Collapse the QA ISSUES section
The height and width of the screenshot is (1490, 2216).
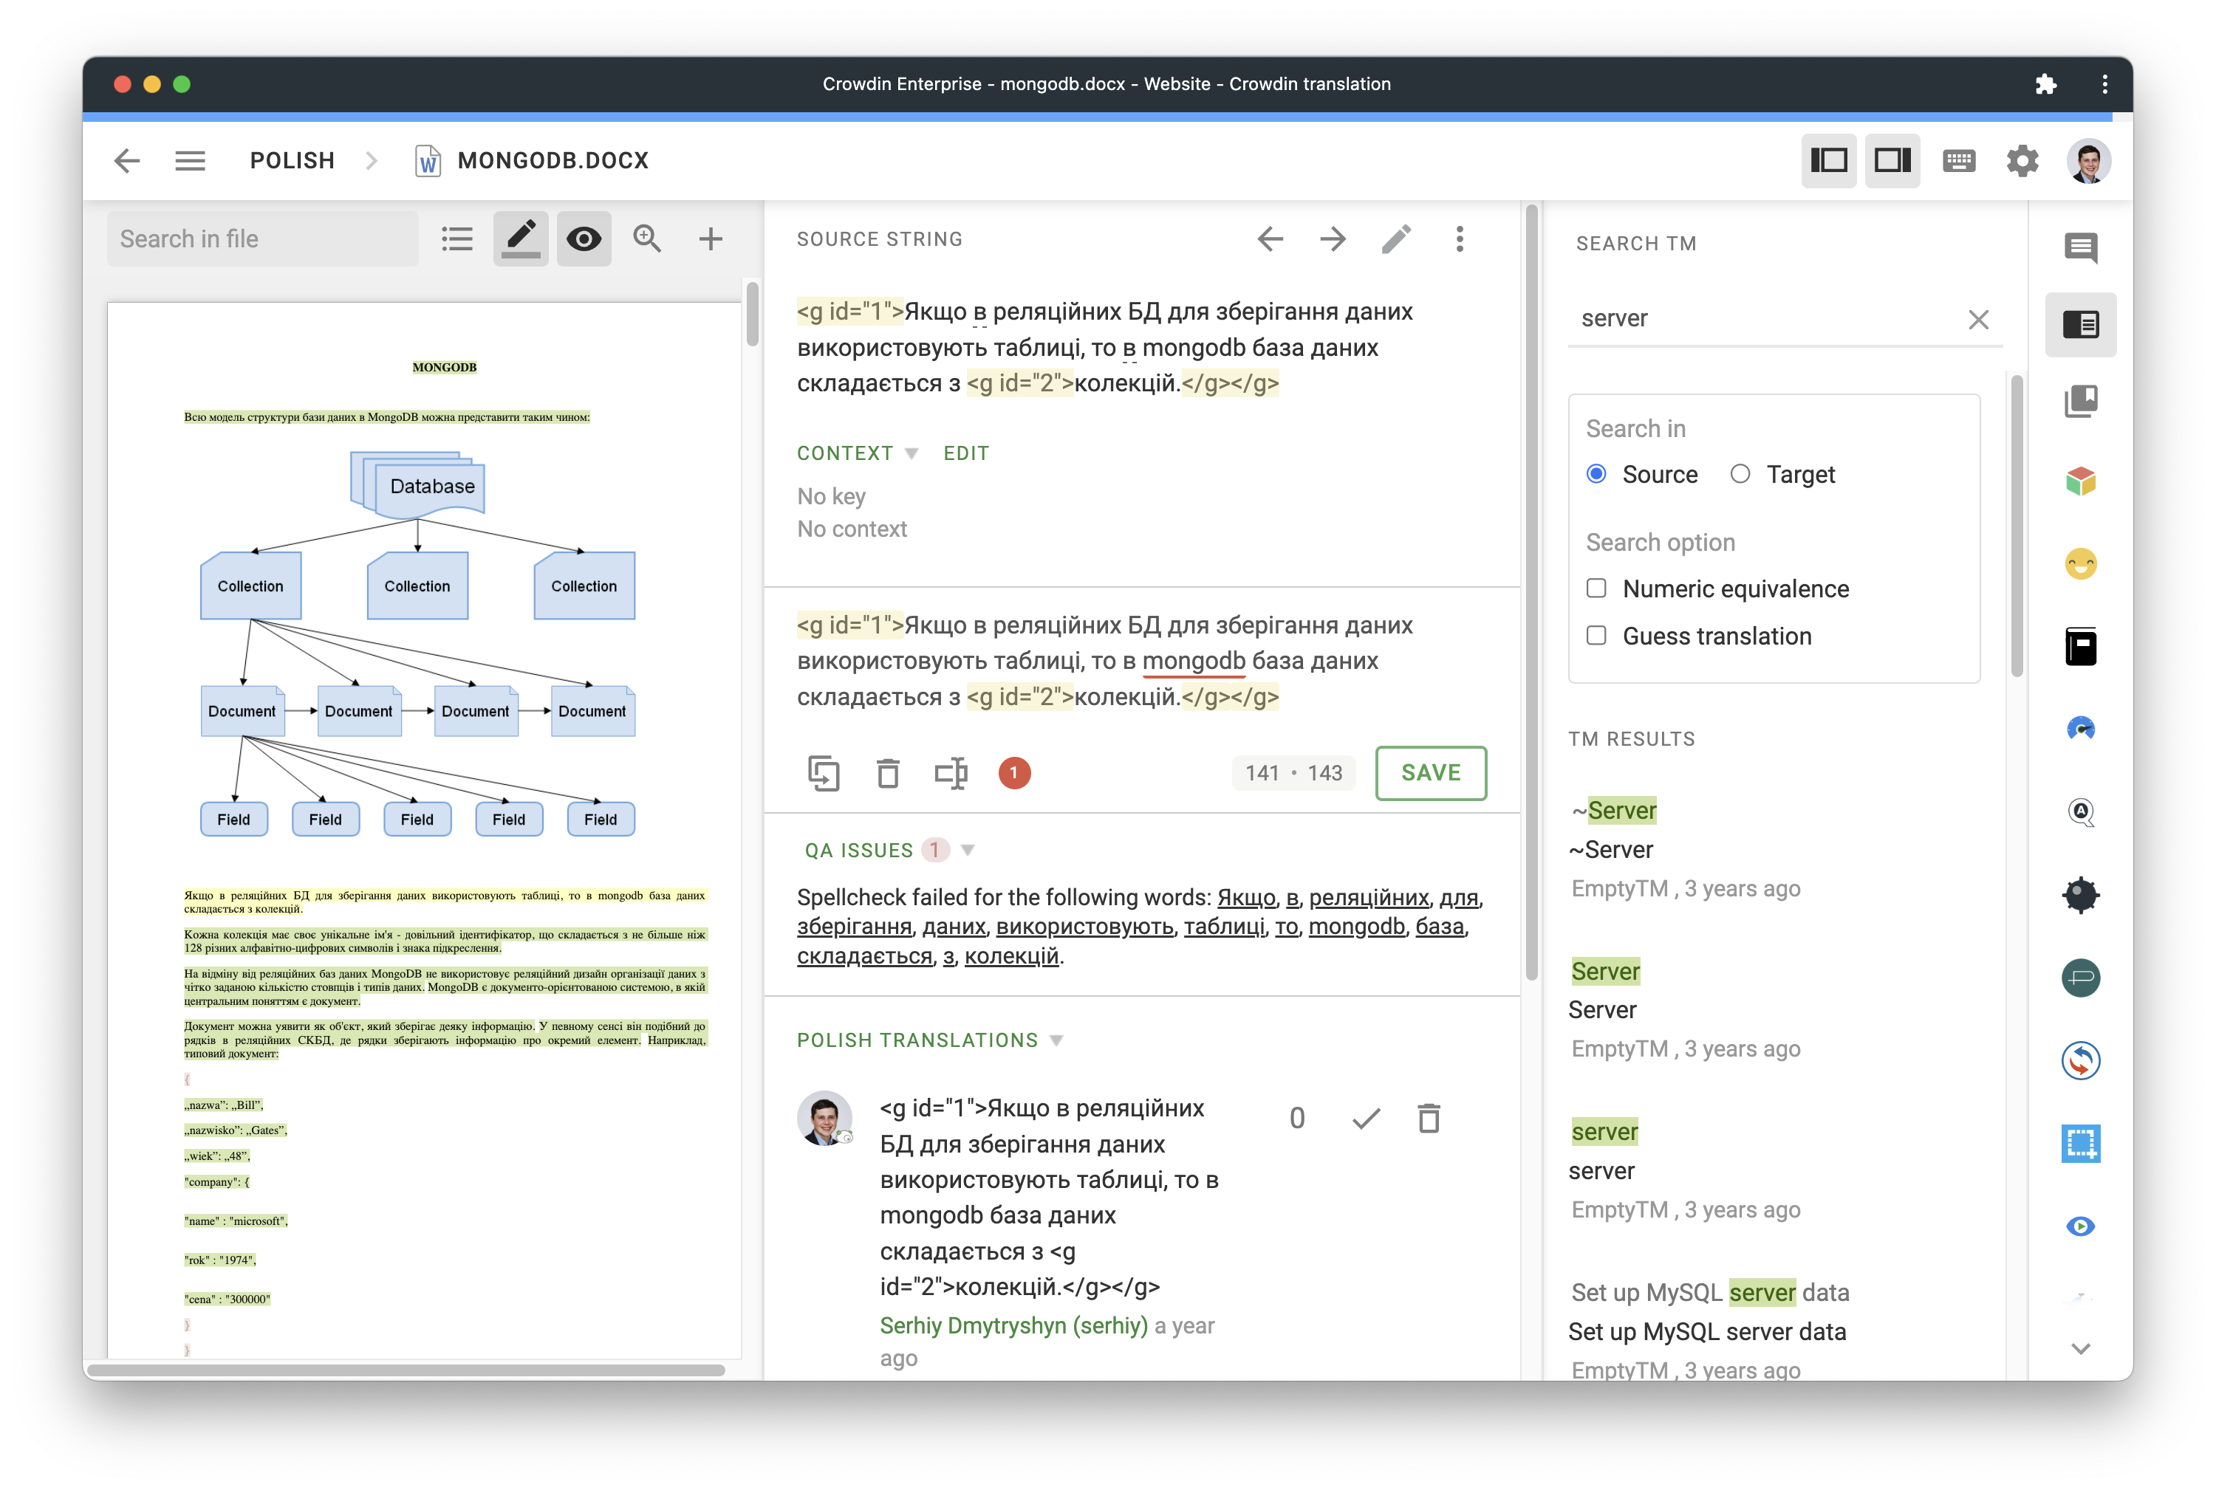[x=968, y=850]
